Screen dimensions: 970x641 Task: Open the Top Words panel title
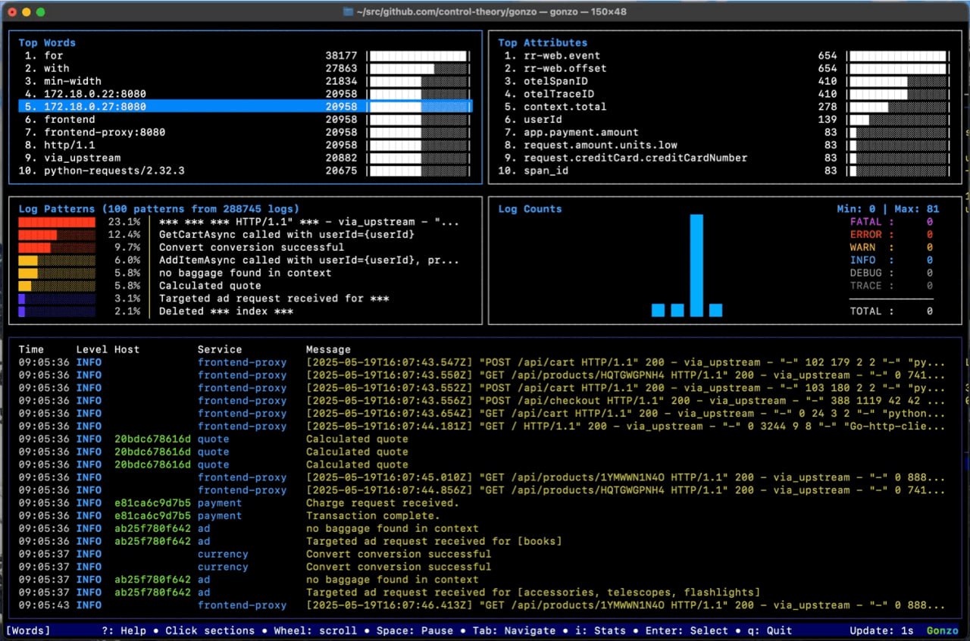[47, 42]
